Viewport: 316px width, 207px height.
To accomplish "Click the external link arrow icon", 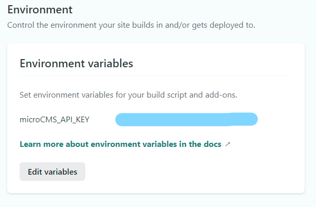I will 228,144.
